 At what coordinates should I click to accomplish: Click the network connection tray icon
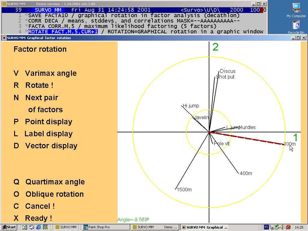[272, 227]
